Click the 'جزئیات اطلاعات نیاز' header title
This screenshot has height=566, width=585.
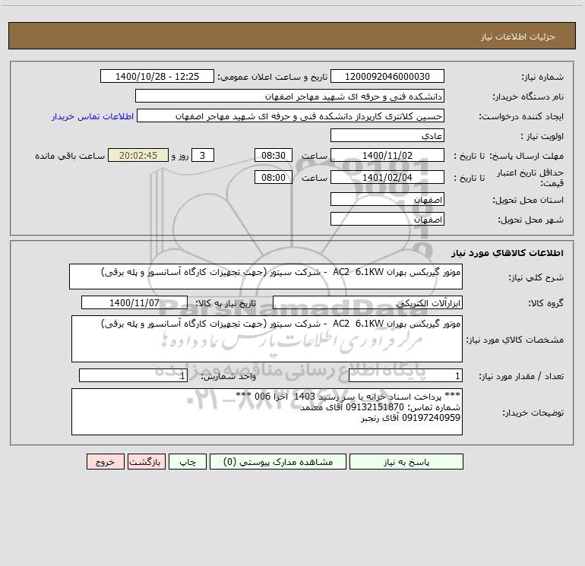click(517, 36)
